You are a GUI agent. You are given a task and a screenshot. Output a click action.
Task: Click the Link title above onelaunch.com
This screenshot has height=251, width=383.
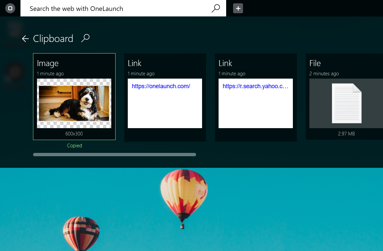click(134, 63)
